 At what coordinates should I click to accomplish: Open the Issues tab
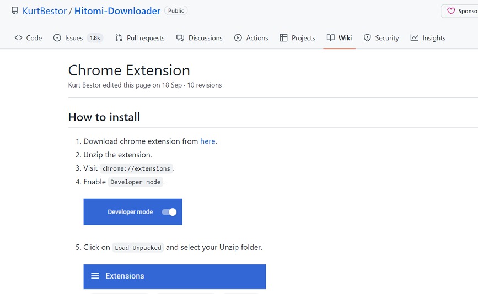pos(78,38)
